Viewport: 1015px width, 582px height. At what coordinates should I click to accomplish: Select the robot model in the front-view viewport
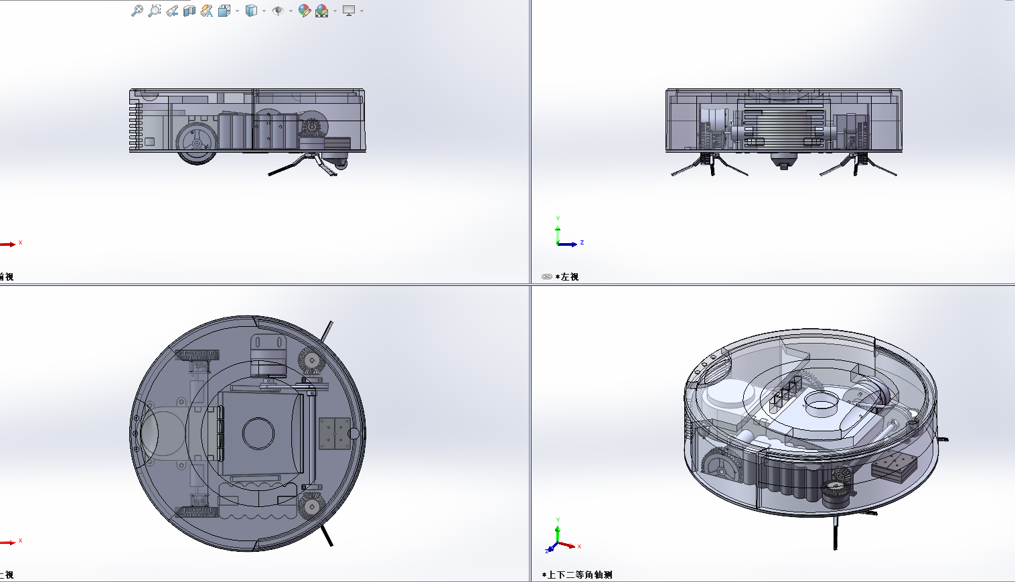[x=247, y=132]
